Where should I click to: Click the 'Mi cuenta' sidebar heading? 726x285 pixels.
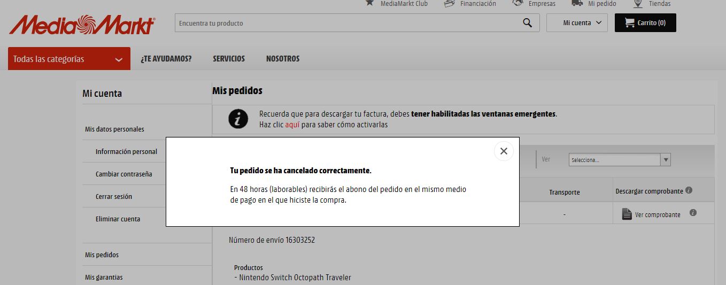[102, 94]
